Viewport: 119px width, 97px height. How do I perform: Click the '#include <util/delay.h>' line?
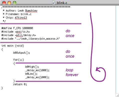point(19,35)
